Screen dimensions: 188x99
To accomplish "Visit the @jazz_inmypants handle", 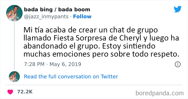I will 46,17.
